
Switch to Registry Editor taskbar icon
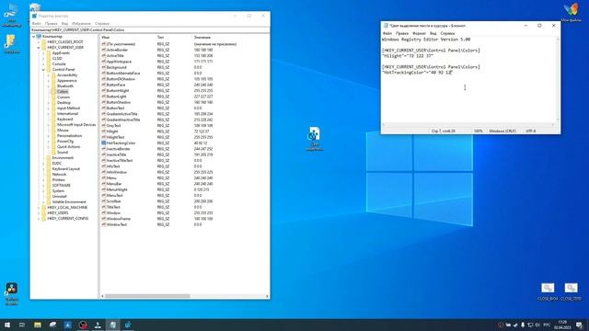pyautogui.click(x=128, y=325)
